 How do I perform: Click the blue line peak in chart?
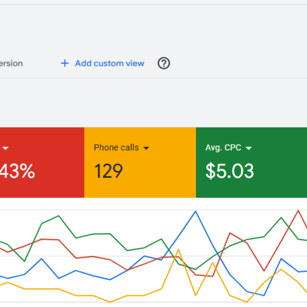coord(195,211)
